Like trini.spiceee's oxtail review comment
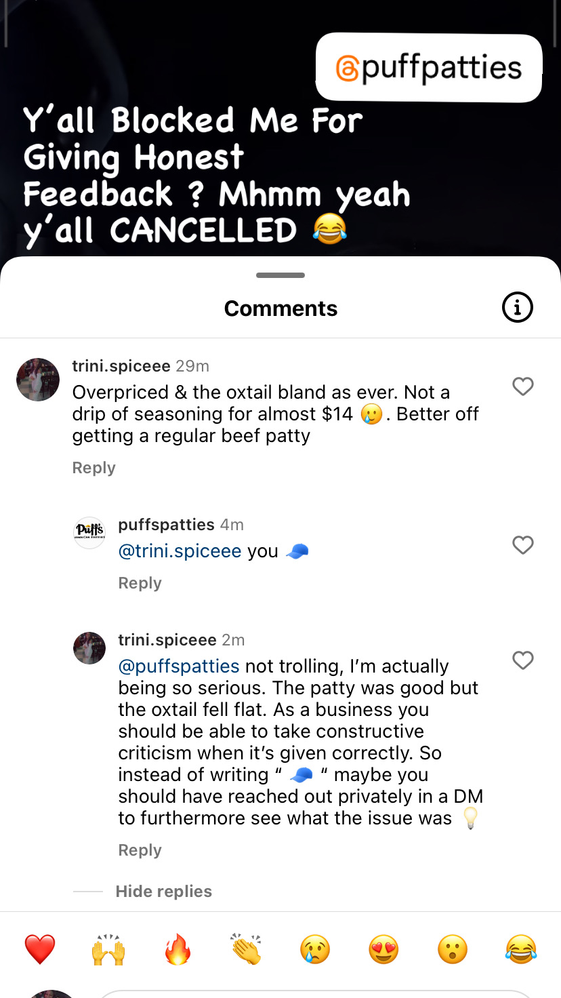Screen dimensions: 561x998 (x=522, y=386)
